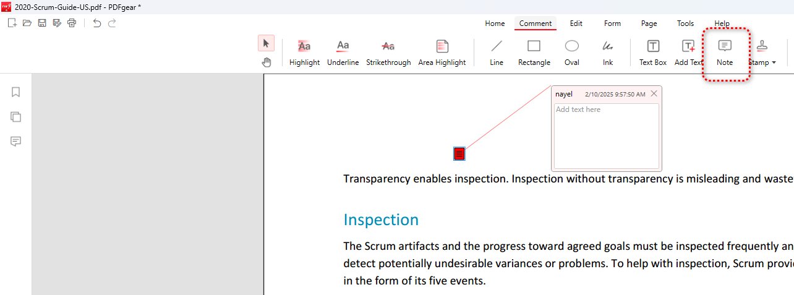
Task: Click the 'Add text here' note field
Action: [x=606, y=135]
